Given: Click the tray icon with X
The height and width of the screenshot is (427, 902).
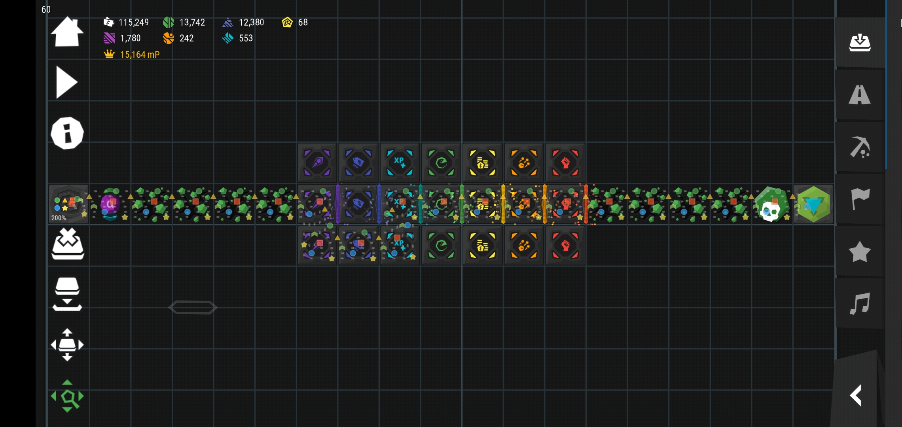Looking at the screenshot, I should tap(68, 244).
